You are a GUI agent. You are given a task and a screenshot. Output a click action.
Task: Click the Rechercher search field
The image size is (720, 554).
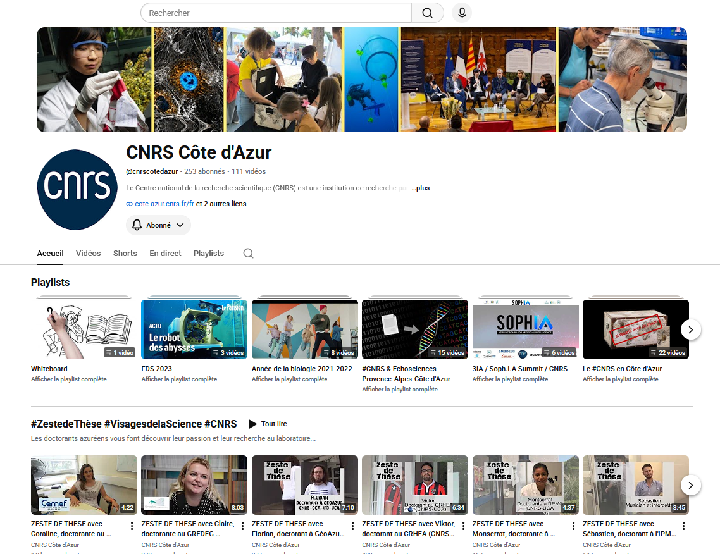coord(276,13)
